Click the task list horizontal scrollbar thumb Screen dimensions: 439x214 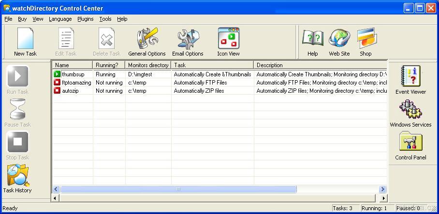pyautogui.click(x=177, y=189)
